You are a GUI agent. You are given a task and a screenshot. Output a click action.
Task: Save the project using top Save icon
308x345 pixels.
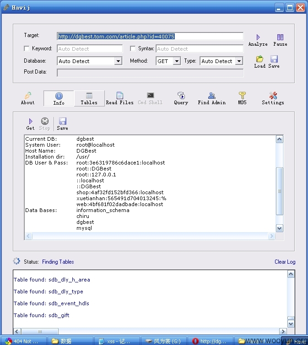[x=274, y=62]
